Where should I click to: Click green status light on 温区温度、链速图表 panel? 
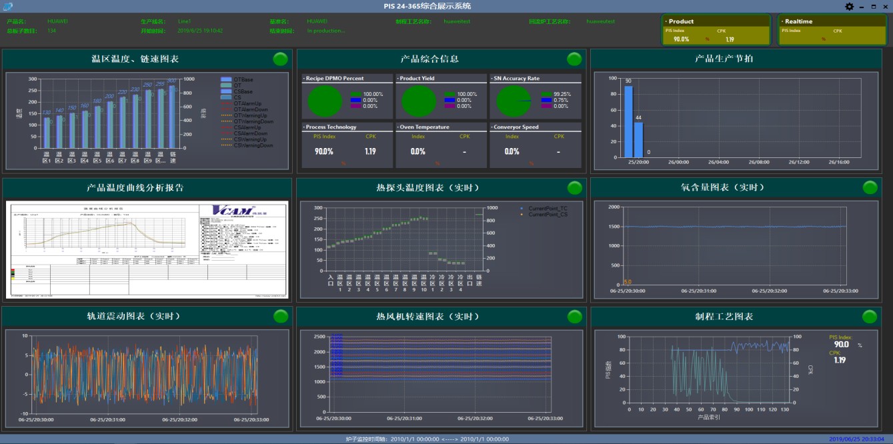280,59
